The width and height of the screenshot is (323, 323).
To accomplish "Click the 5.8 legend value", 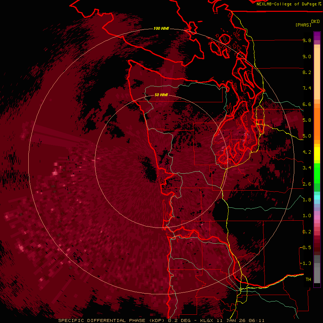I will [307, 120].
